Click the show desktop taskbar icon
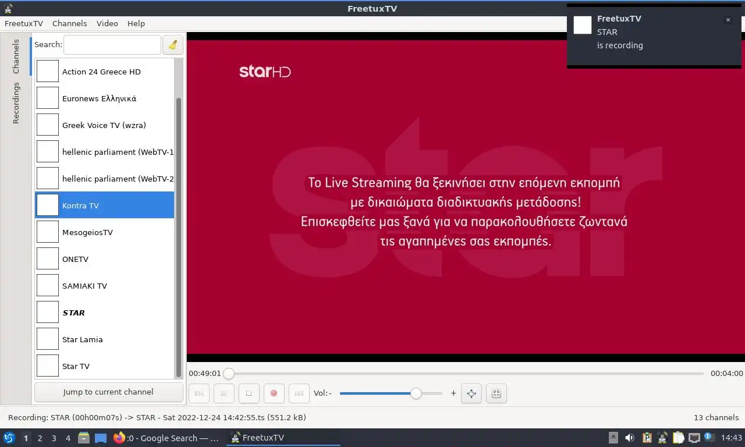745x447 pixels. 101,438
